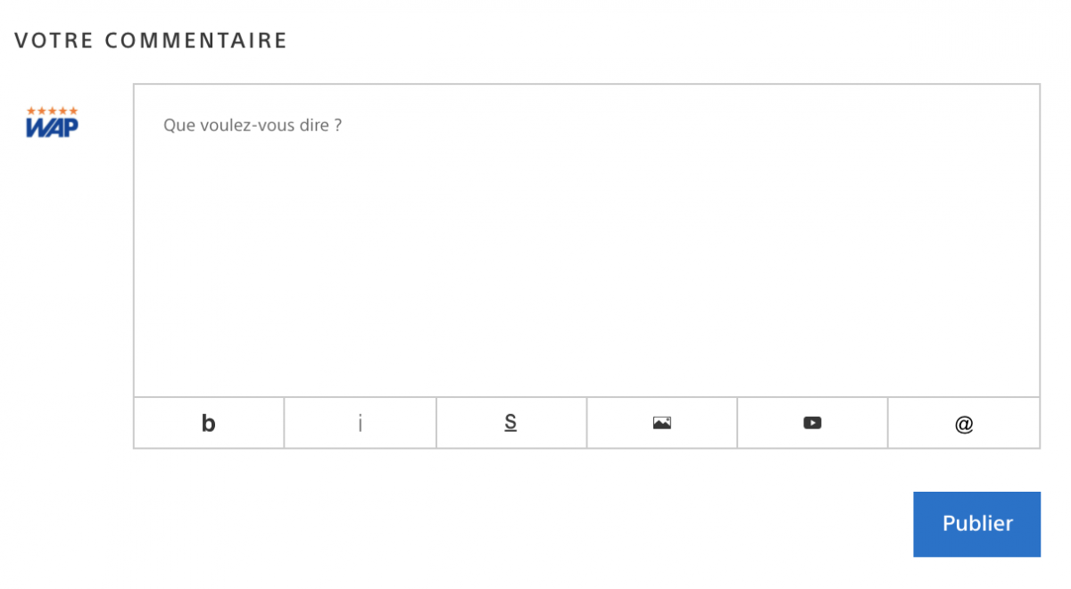Click the 'Que voulez-vous dire ?' placeholder
The width and height of the screenshot is (1071, 589).
[253, 125]
